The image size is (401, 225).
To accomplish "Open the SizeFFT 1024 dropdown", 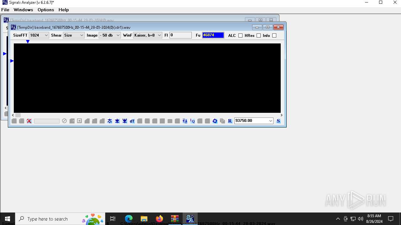I will tap(39, 35).
